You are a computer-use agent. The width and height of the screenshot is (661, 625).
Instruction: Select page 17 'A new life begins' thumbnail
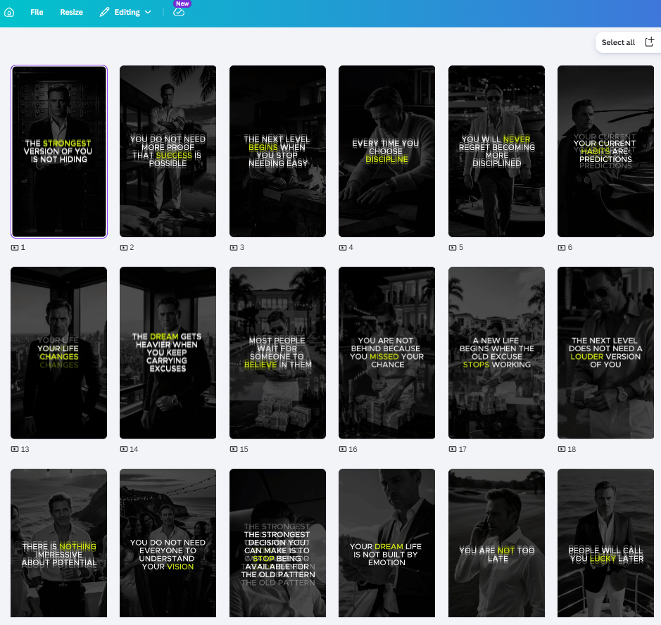pos(496,353)
